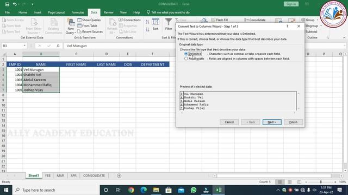Open the New Query dropdown
The width and height of the screenshot is (348, 195).
click(71, 27)
